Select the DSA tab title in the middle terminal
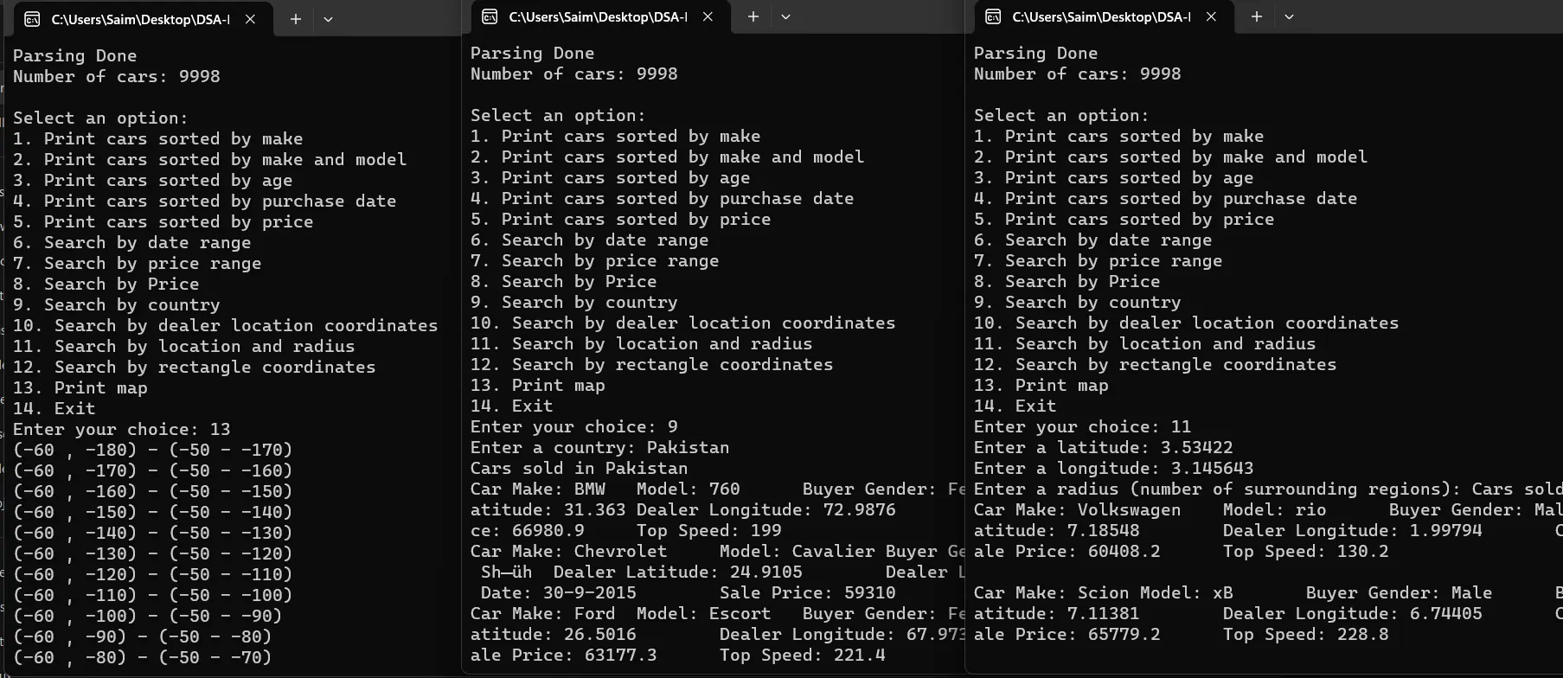The image size is (1563, 678). click(598, 16)
